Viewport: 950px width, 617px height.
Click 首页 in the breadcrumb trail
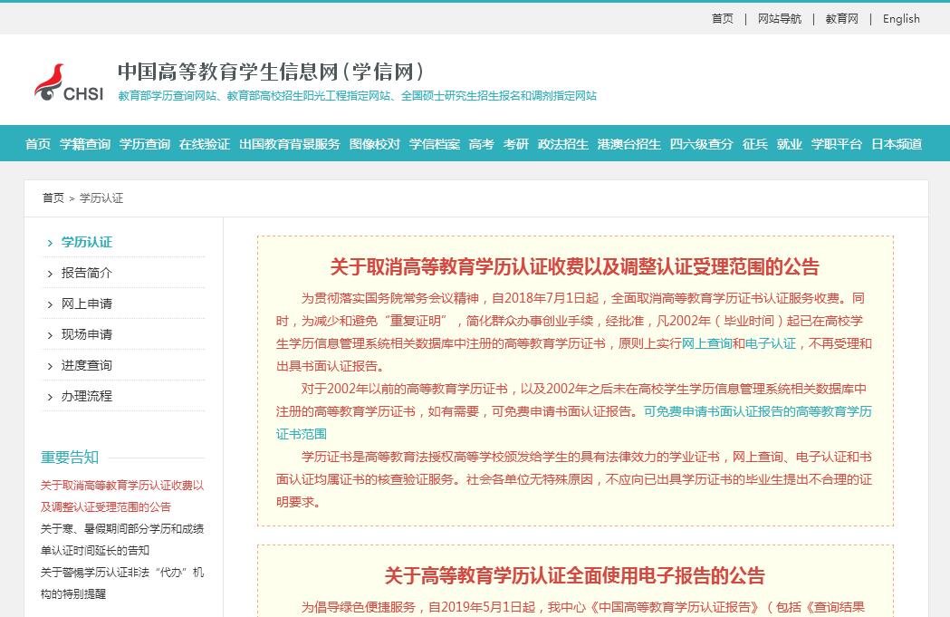tap(53, 198)
